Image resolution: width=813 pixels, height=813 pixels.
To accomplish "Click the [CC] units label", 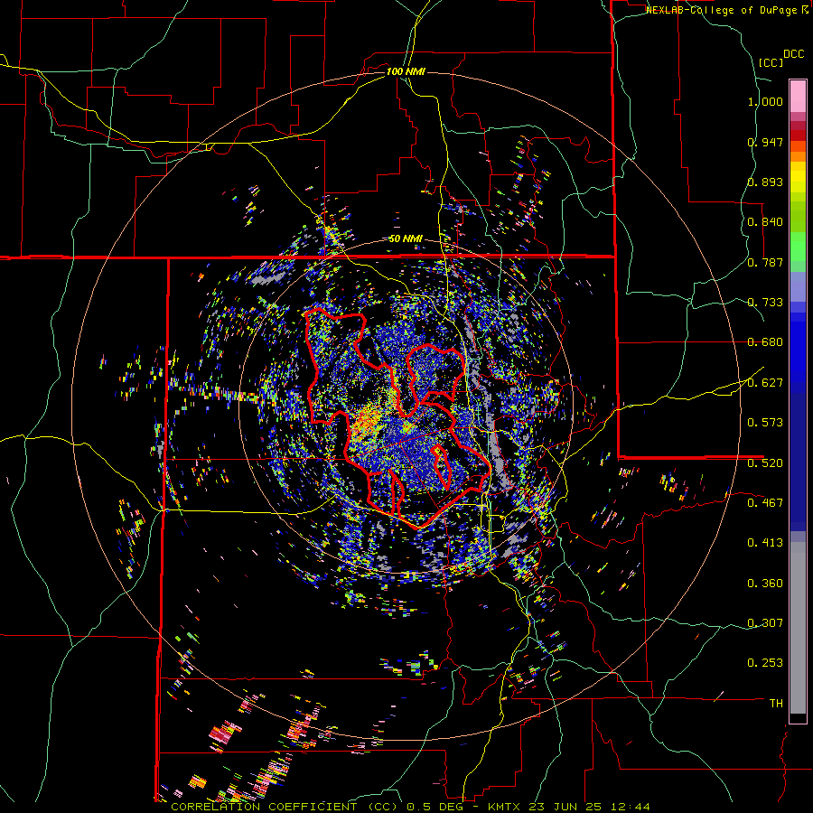I will pyautogui.click(x=771, y=62).
